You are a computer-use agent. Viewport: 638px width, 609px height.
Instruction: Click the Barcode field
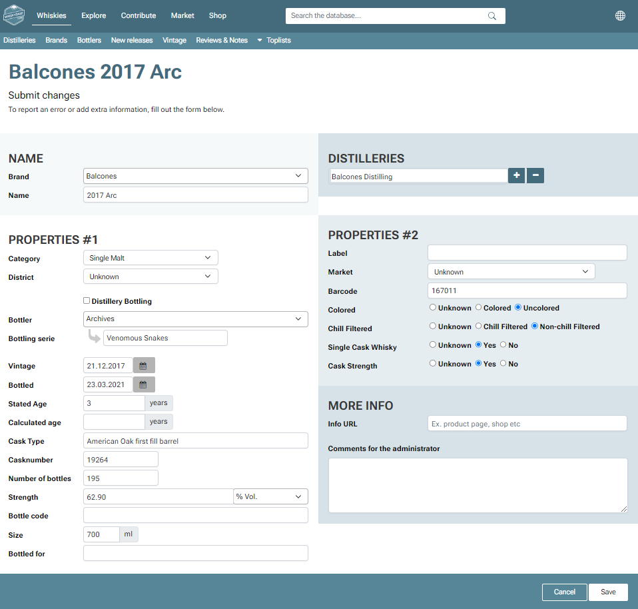point(527,291)
